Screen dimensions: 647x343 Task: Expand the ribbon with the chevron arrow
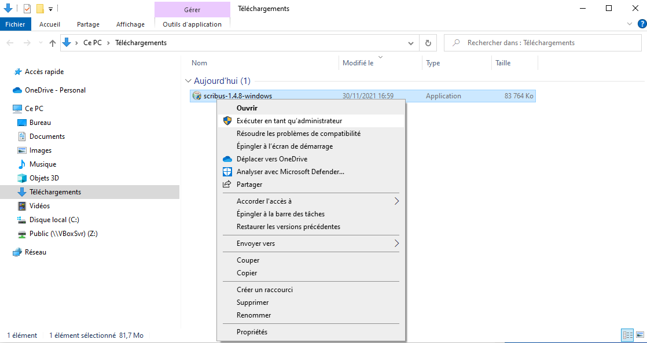630,24
